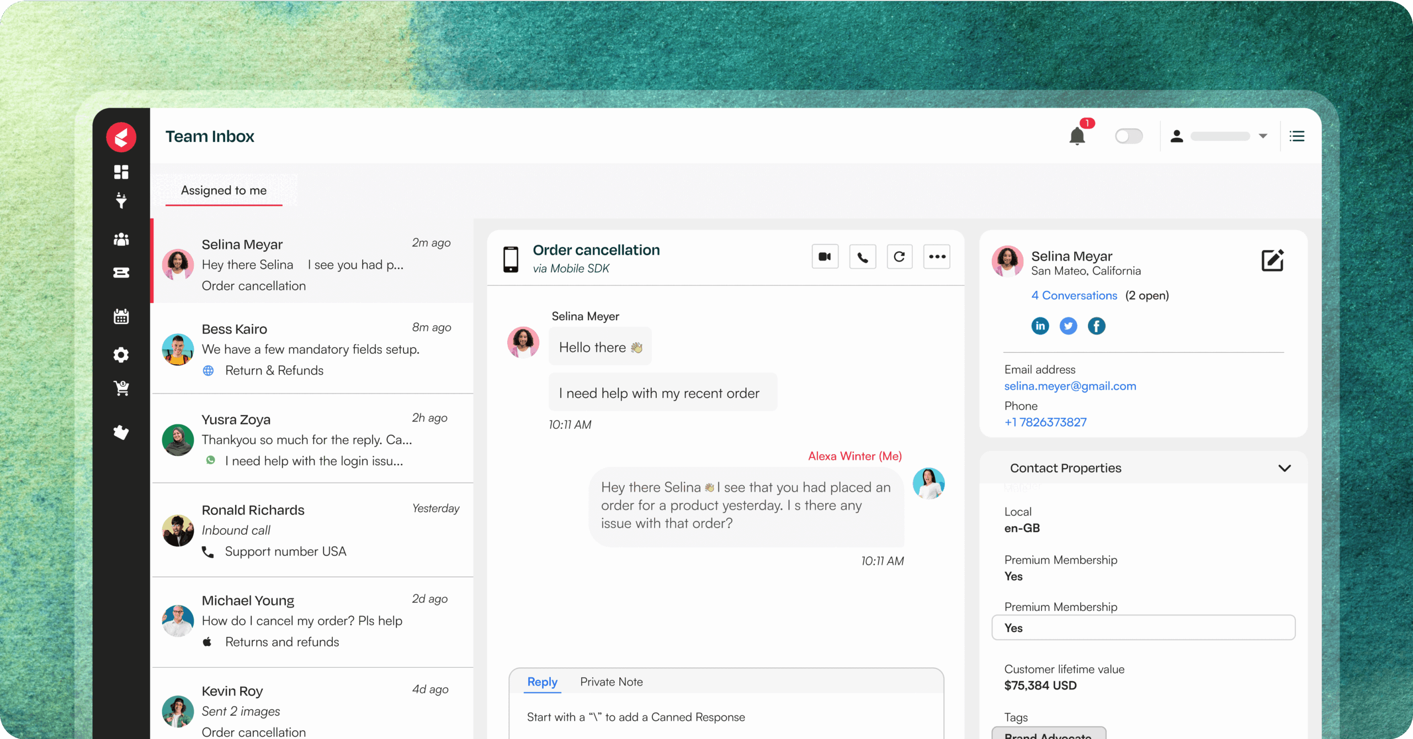Open the more options ellipsis menu
Screen dimensions: 1413x739
coord(937,257)
